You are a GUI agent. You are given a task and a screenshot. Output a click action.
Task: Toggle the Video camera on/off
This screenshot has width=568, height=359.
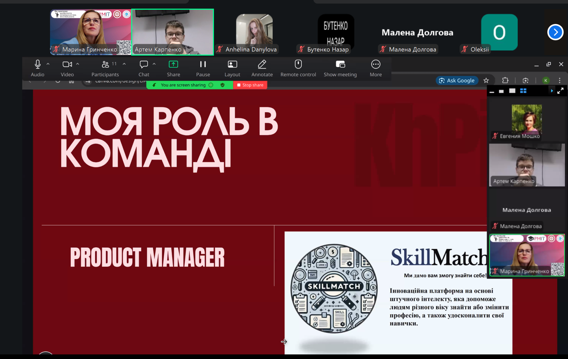point(67,64)
